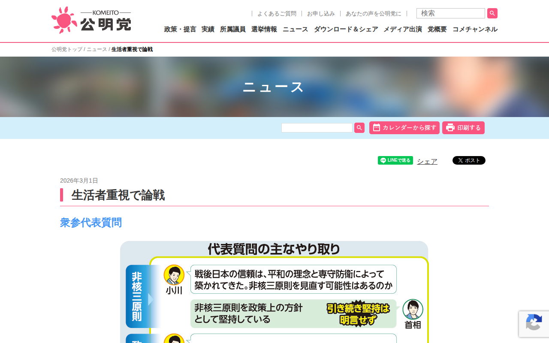Click the reCAPTCHA badge

(x=534, y=324)
